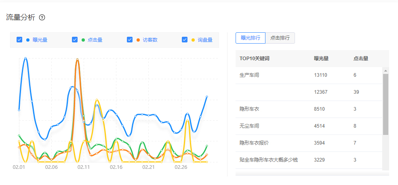Click the help question mark icon beside 流量分析
398x185 pixels.
[42, 17]
